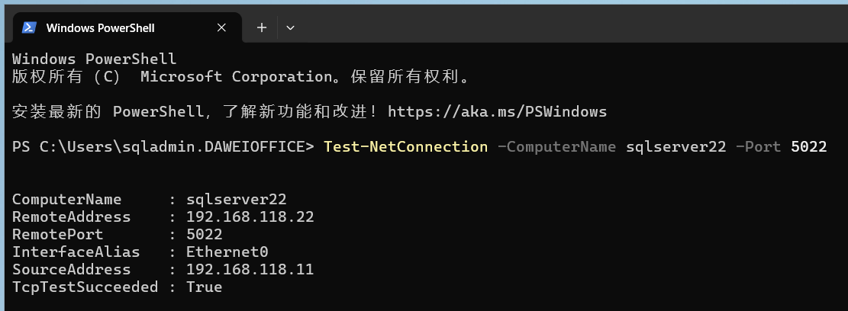Click the RemotePort output label
This screenshot has height=311, width=848.
pyautogui.click(x=57, y=235)
